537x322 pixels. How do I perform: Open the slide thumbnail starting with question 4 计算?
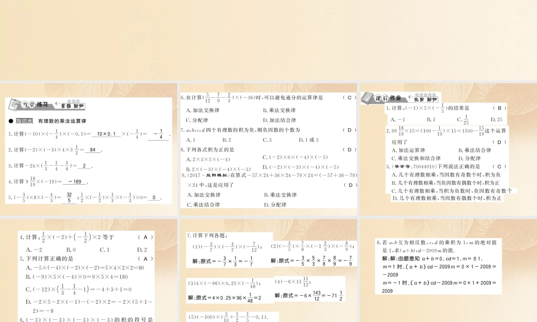(89, 270)
